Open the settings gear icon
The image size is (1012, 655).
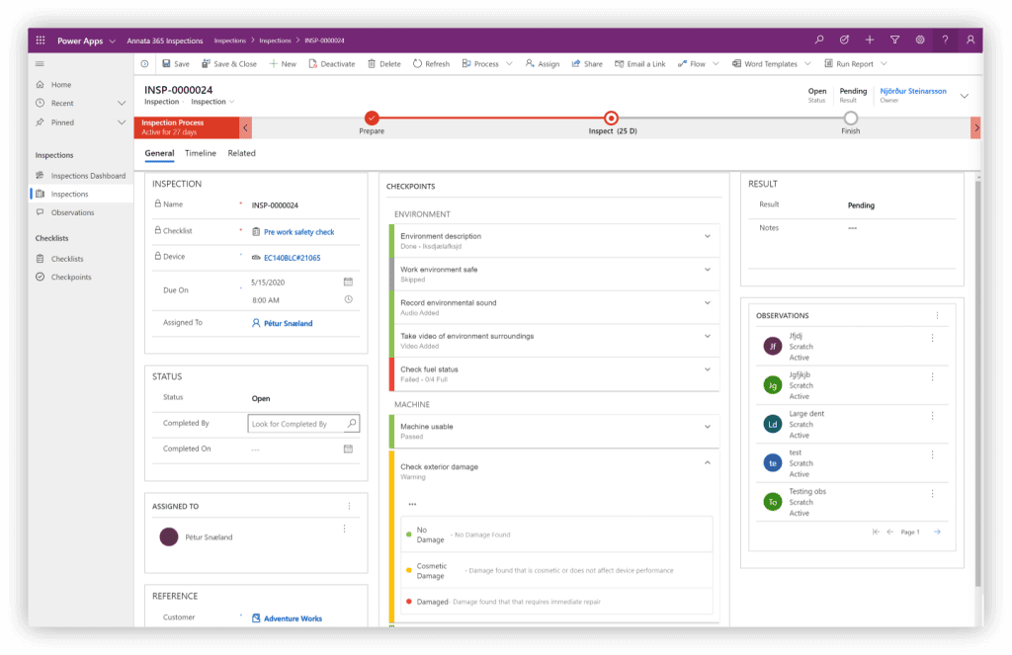pos(920,40)
